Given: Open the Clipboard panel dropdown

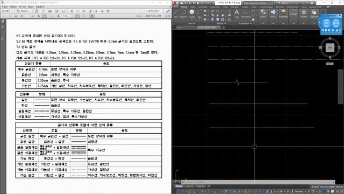Looking at the screenshot, I should coord(314,24).
